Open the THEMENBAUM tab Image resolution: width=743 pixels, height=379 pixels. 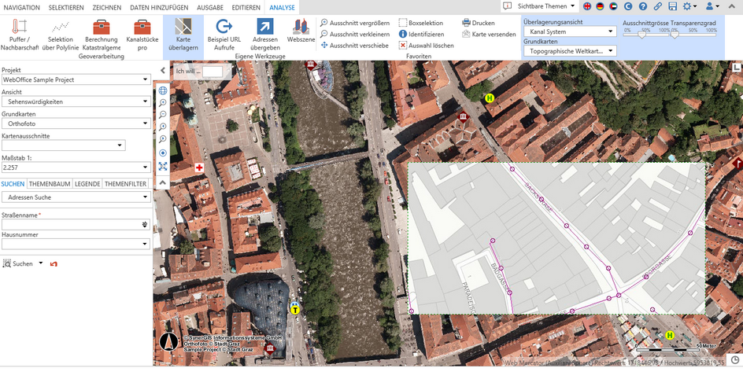(x=50, y=183)
